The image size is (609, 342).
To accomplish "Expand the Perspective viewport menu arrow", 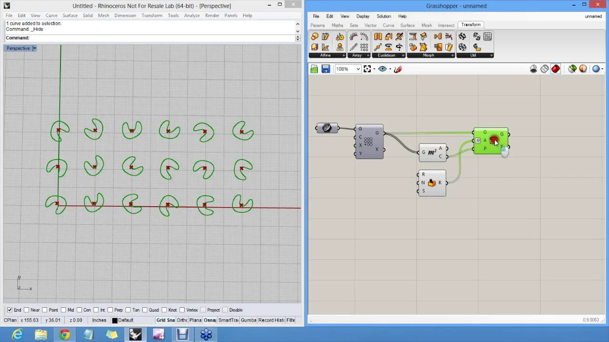I will coord(34,48).
